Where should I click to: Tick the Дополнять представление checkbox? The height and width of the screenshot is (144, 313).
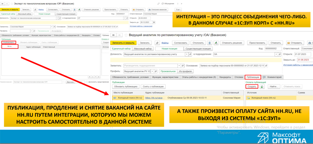(87, 82)
